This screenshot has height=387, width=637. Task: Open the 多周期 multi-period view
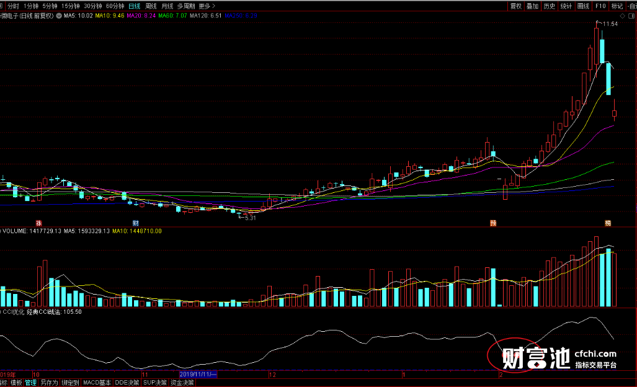(x=186, y=6)
